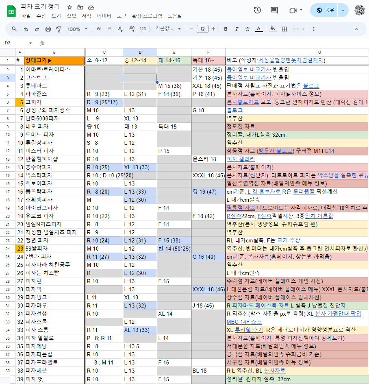
Task: Format as currency (₩) button
Action: coord(99,29)
